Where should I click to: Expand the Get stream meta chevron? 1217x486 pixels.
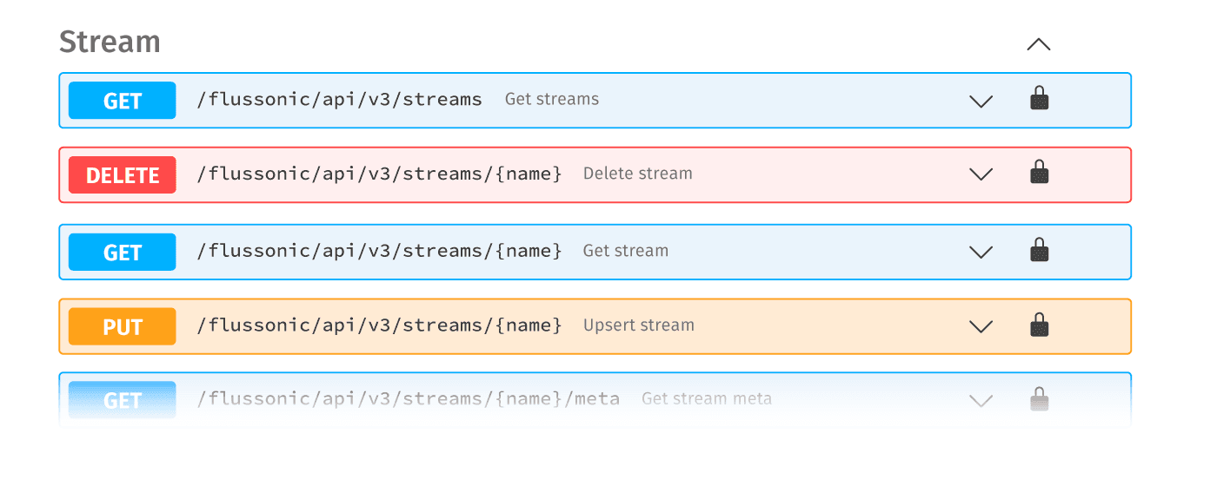tap(981, 401)
